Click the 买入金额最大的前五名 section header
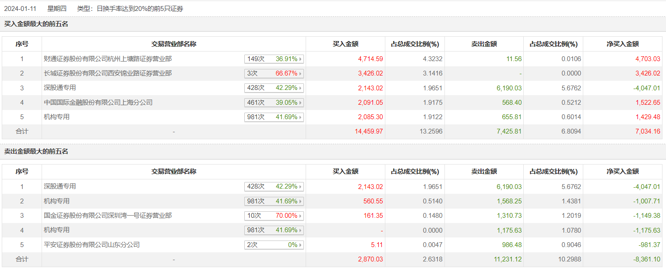Screen dimensions: 666x268 tap(36, 24)
